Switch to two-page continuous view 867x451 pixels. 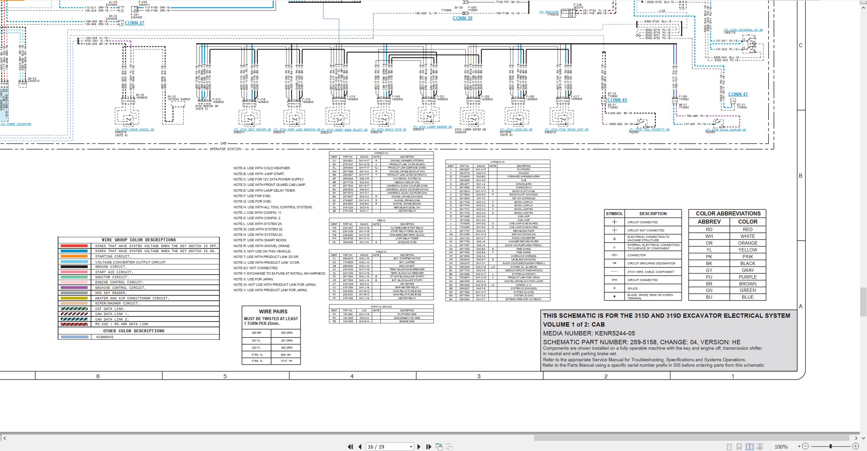click(760, 447)
